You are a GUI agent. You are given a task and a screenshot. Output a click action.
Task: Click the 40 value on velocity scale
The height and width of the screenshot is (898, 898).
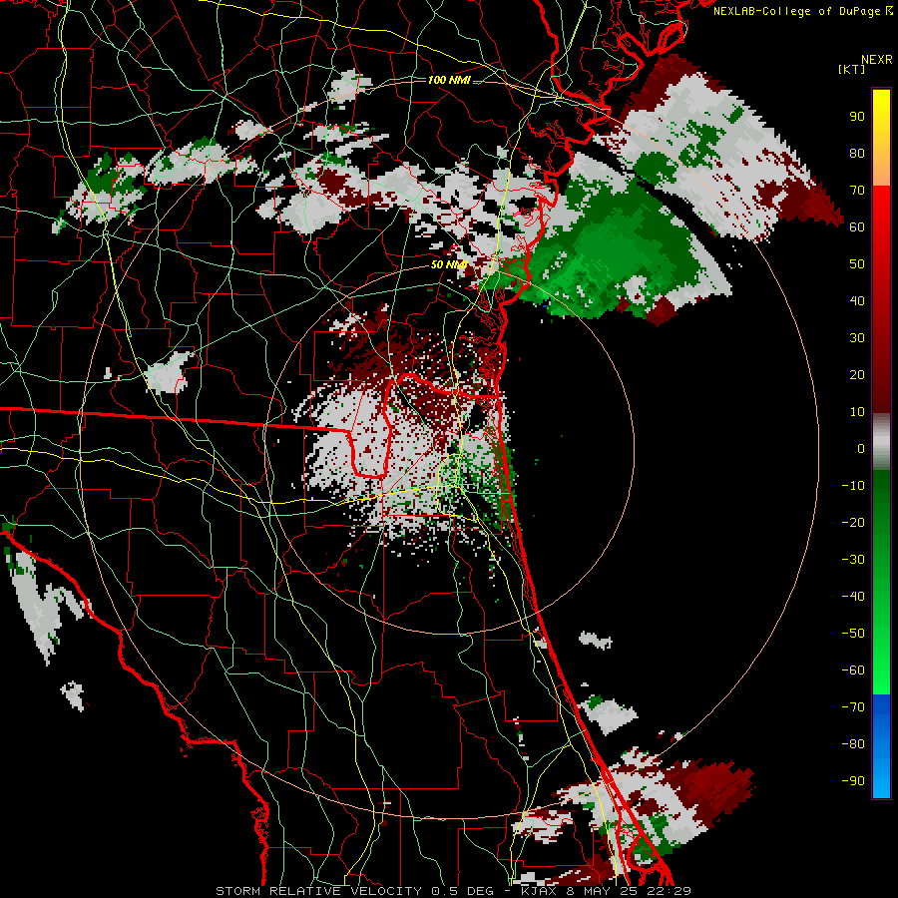click(x=857, y=301)
